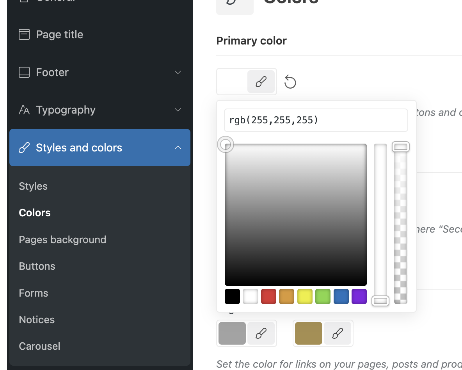
Task: Click the opacity slider handle at top
Action: tap(401, 147)
